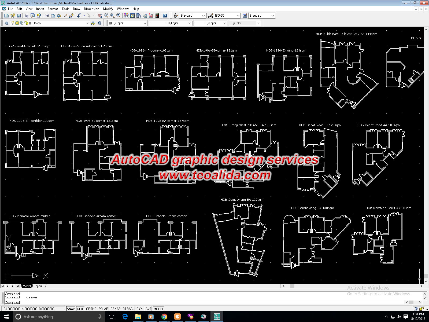Open the Format menu
The image size is (429, 322).
[53, 9]
